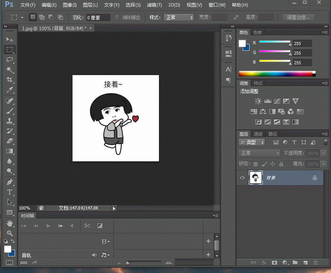Open the 滤镜(T) menu
331x273 pixels.
click(x=154, y=5)
